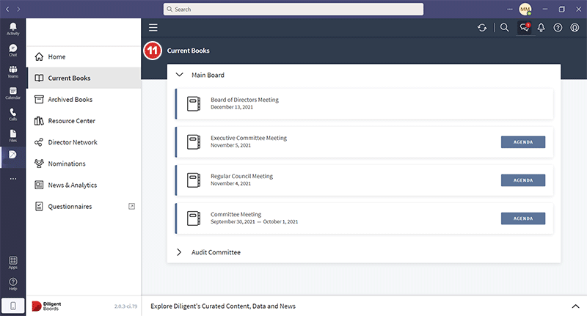Image resolution: width=587 pixels, height=316 pixels.
Task: Collapse the Main Board section
Action: [x=180, y=75]
